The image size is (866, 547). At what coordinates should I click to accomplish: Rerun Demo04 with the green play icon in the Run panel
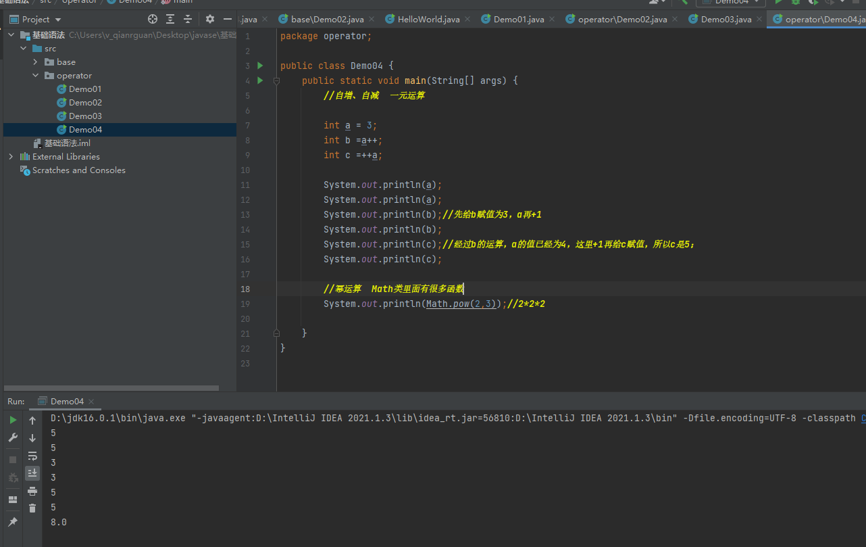tap(13, 421)
